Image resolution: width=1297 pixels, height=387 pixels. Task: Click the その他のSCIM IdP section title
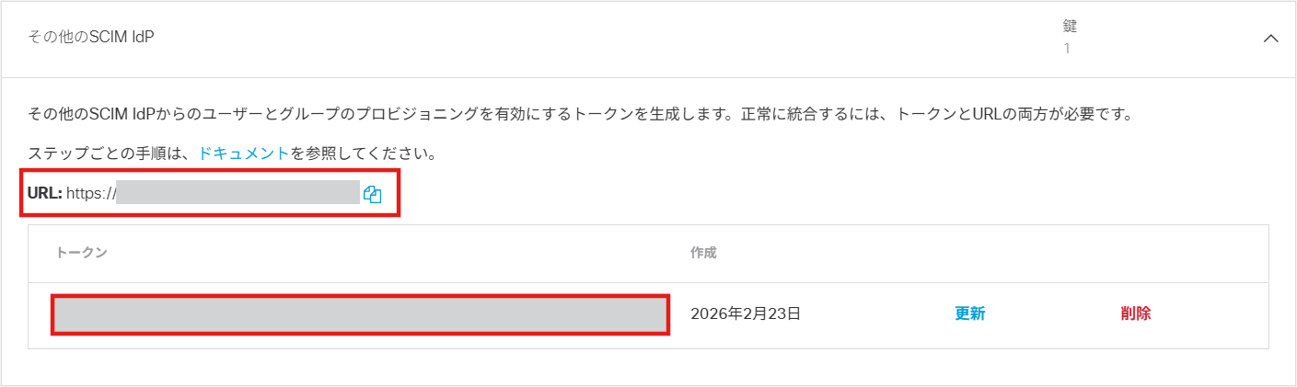point(90,38)
